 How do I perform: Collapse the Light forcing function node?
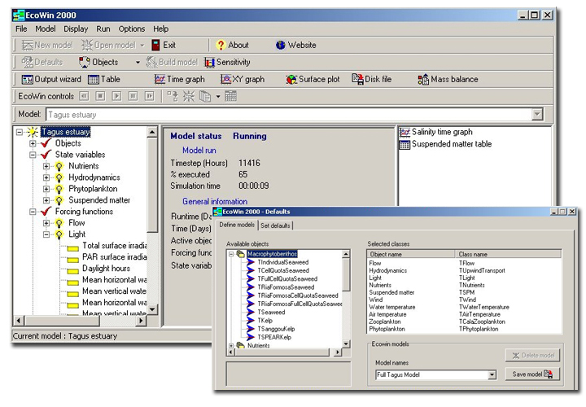pos(46,234)
